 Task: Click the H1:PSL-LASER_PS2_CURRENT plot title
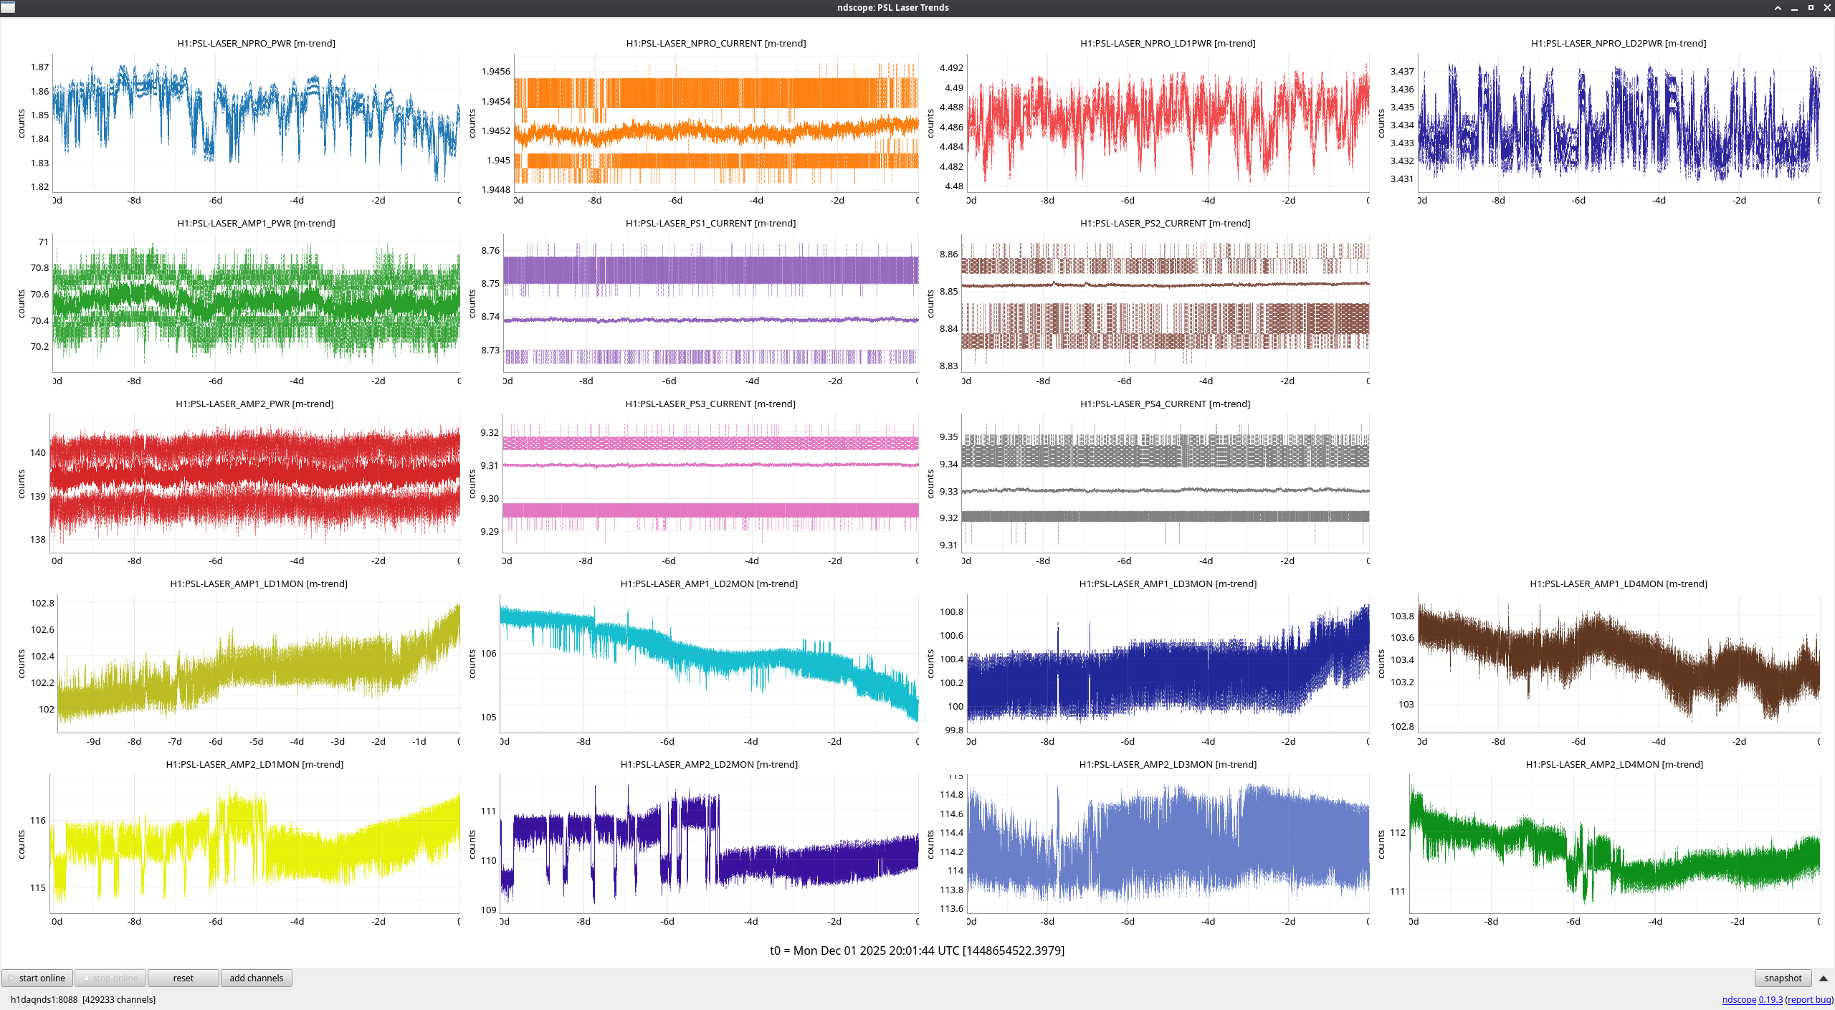point(1165,224)
